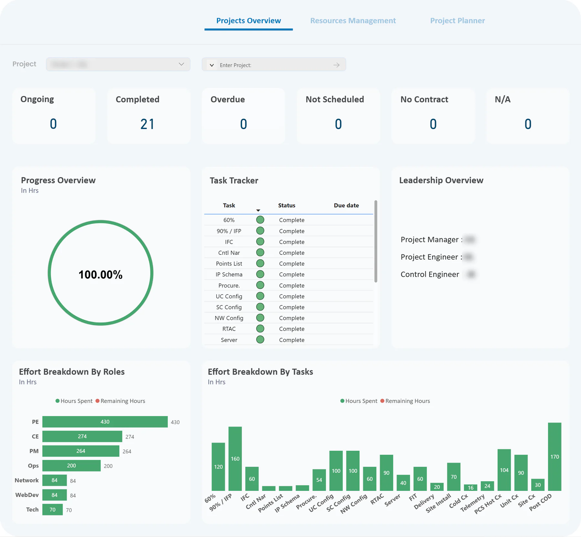Switch to Resources Management tab
The width and height of the screenshot is (581, 537).
pos(353,21)
